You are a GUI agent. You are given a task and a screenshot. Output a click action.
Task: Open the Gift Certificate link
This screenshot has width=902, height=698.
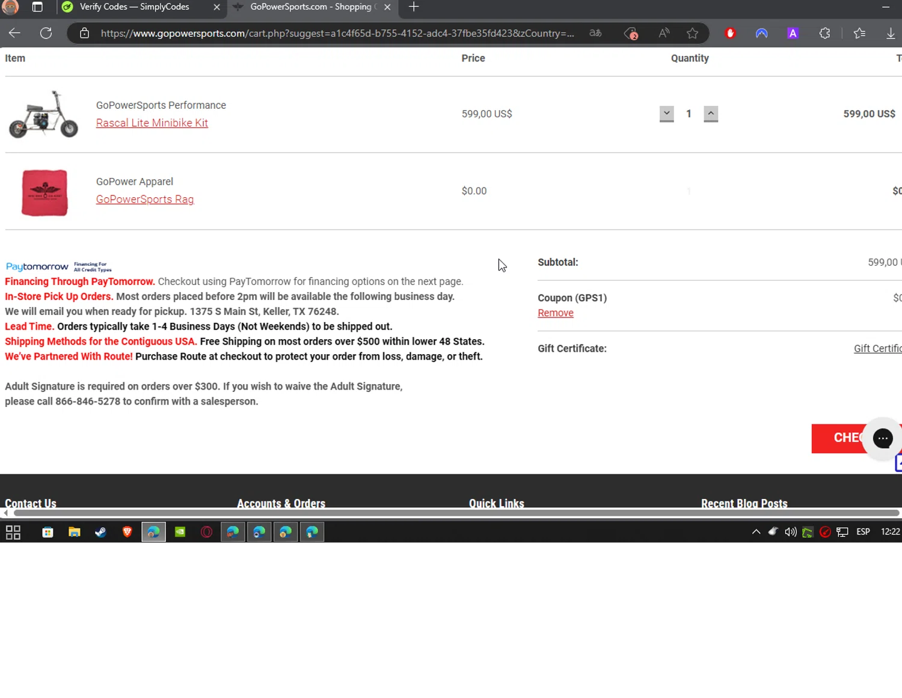tap(877, 349)
